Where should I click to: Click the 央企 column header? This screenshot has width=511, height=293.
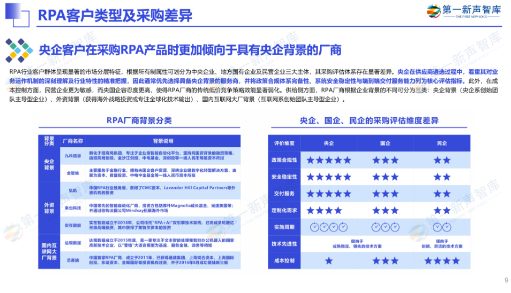[329, 143]
